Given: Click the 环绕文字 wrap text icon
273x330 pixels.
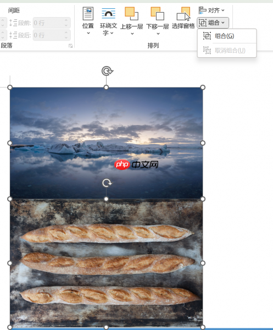Looking at the screenshot, I should pos(108,13).
